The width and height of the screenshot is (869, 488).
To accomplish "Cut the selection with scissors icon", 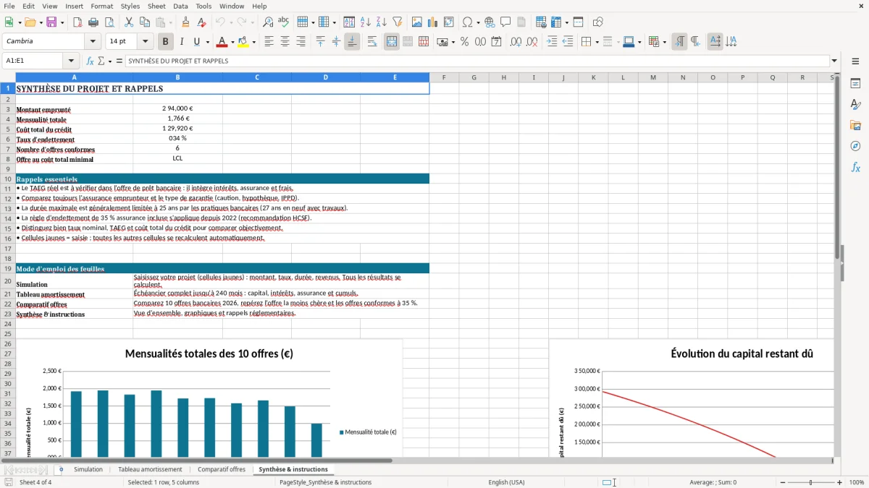I will pos(129,22).
